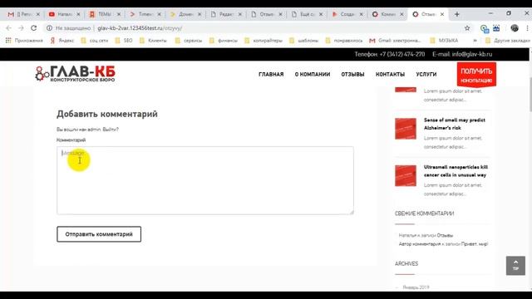This screenshot has width=532, height=299.
Task: Click the browser forward arrow
Action: pyautogui.click(x=21, y=28)
